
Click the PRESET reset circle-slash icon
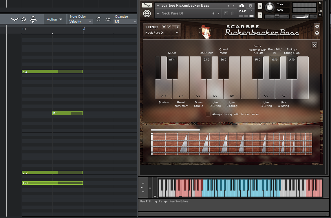169,27
